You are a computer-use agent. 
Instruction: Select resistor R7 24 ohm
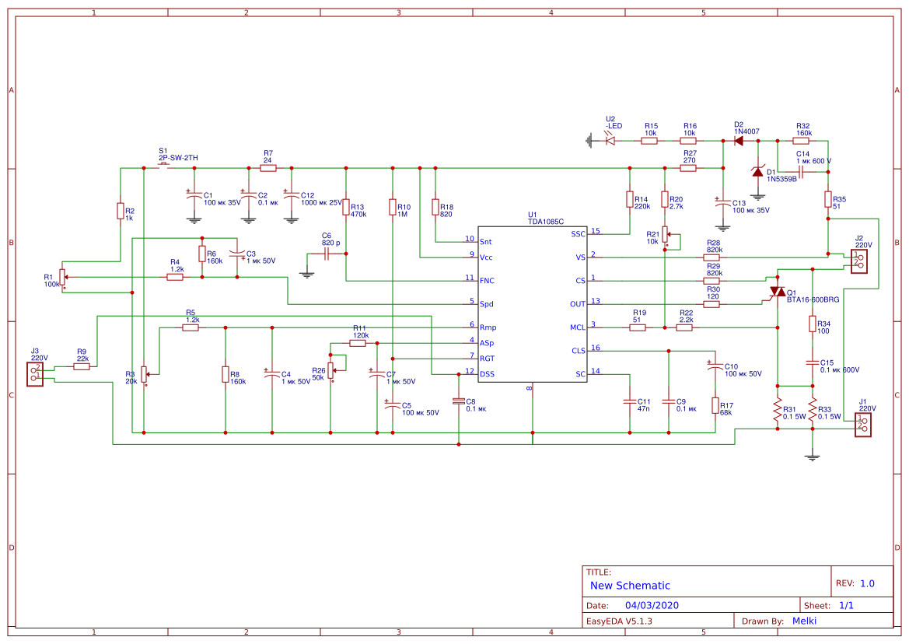(x=268, y=168)
